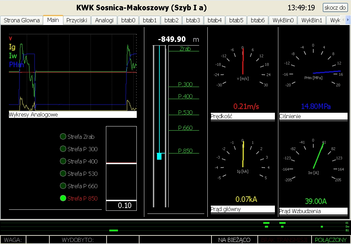Click the 'P.400' shaft level label
Viewport: 351px width, 244px height.
(185, 96)
